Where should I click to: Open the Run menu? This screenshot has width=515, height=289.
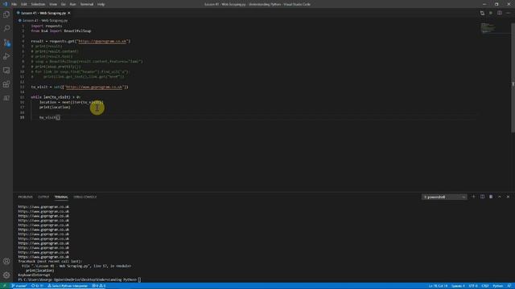[x=72, y=4]
